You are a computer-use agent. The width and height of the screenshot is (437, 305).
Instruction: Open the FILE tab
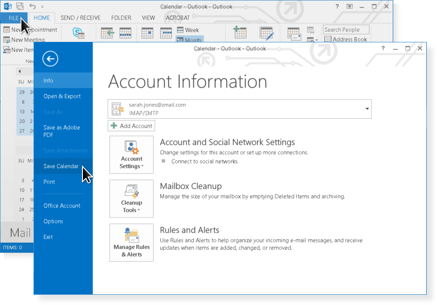coord(14,18)
